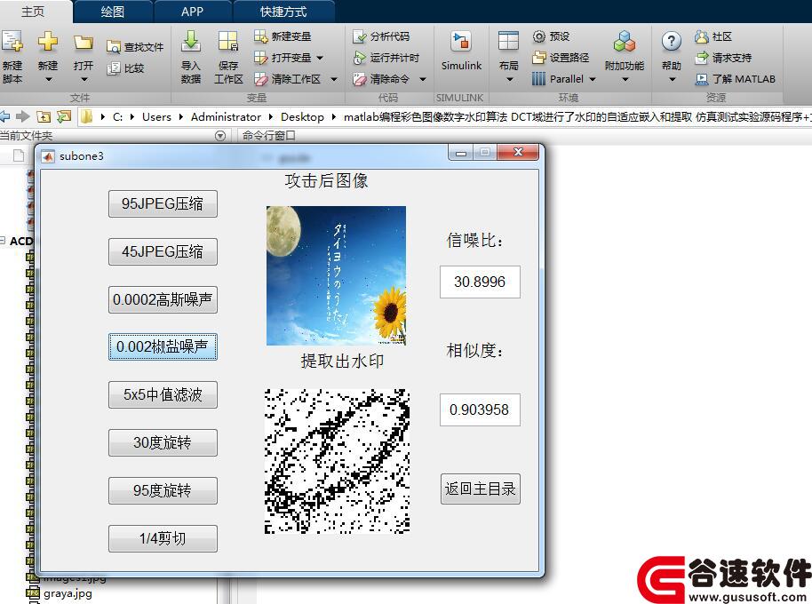Click Set Path (设置路径)
The width and height of the screenshot is (812, 604).
(561, 58)
